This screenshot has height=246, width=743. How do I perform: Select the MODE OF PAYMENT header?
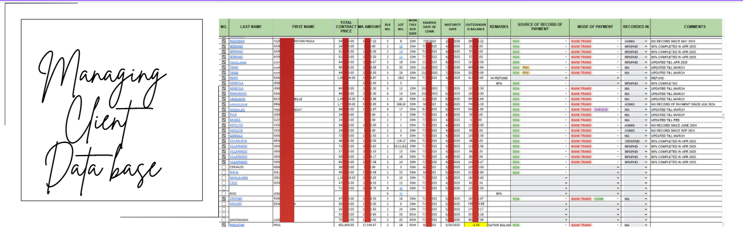click(x=596, y=26)
